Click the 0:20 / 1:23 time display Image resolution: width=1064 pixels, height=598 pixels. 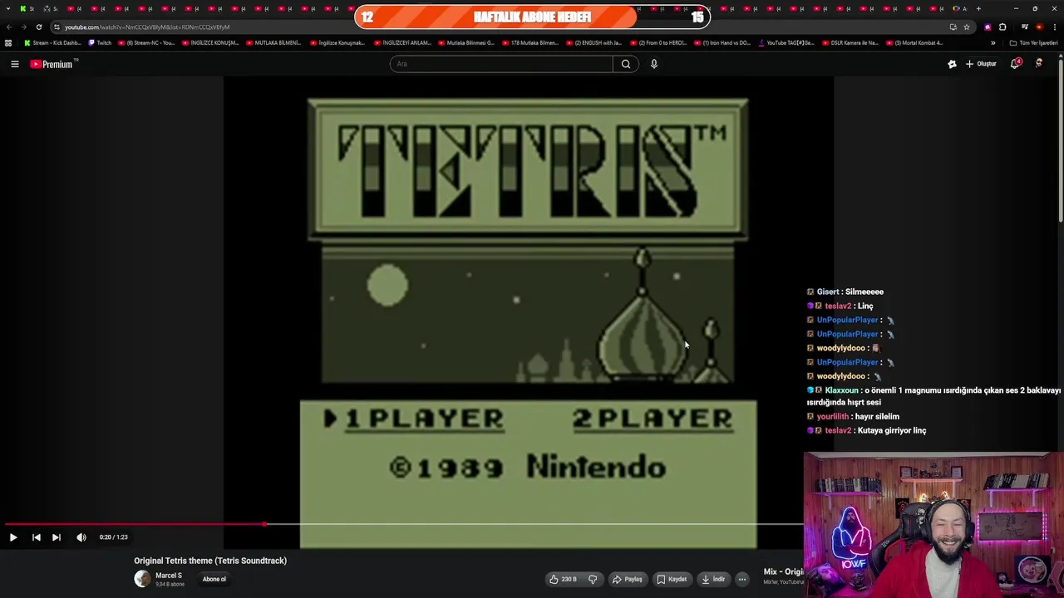coord(113,537)
